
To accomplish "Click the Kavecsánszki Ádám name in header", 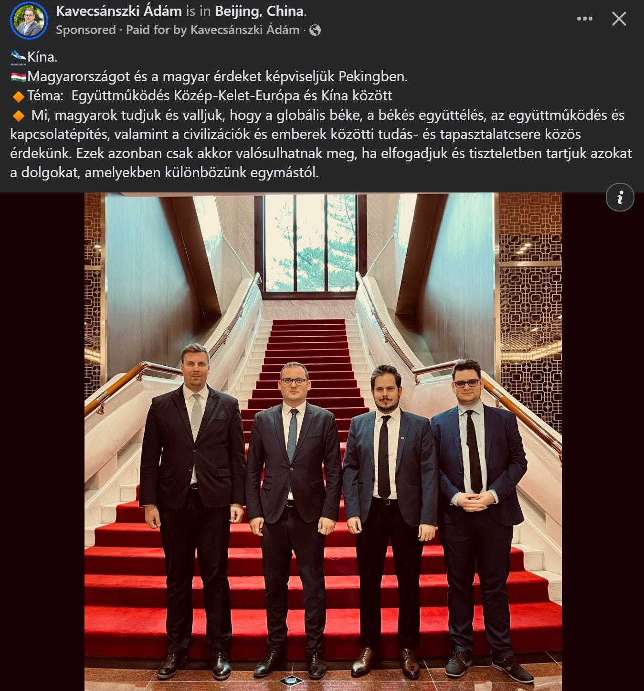I will [119, 11].
